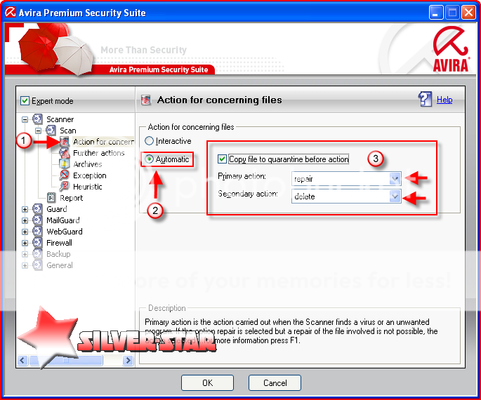Select the Automatic radio button
Image resolution: width=481 pixels, height=400 pixels.
coord(149,159)
